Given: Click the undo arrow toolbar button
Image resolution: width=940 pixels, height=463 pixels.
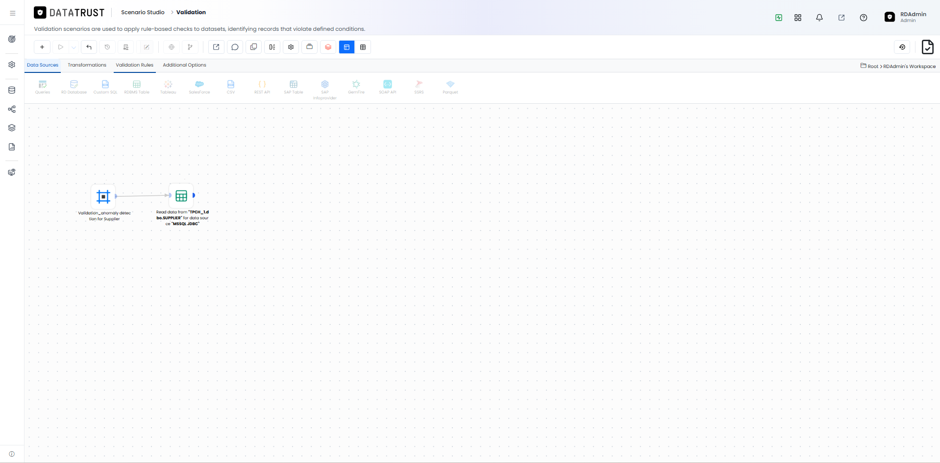Looking at the screenshot, I should (x=89, y=47).
